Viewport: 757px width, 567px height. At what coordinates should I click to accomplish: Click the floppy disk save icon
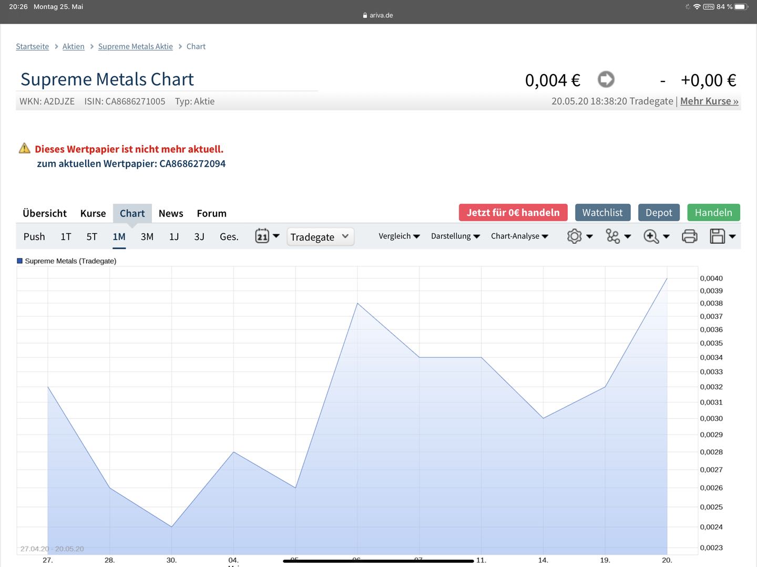(717, 236)
